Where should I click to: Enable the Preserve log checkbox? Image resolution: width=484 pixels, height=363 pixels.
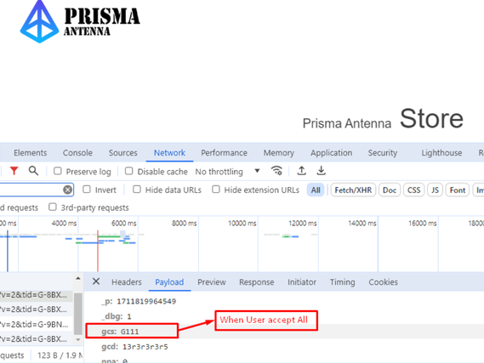pyautogui.click(x=58, y=171)
